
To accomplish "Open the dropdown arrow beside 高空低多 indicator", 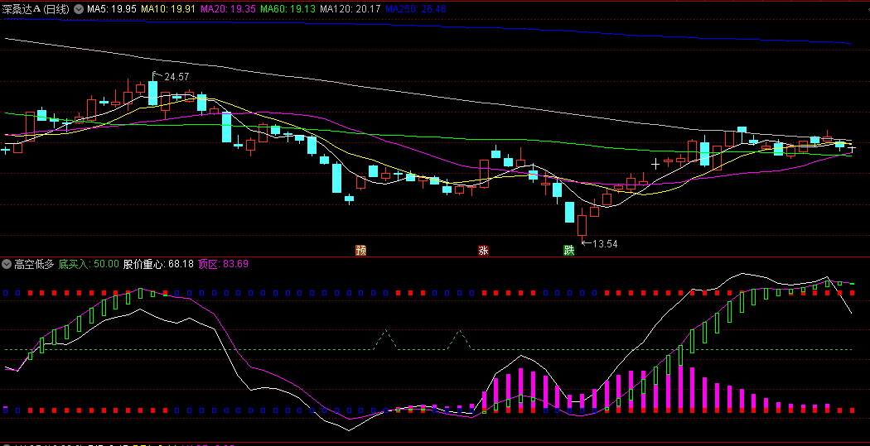I will 7,264.
